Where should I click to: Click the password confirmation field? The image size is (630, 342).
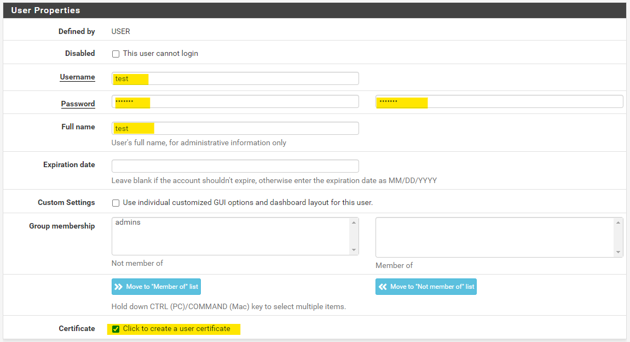point(499,101)
